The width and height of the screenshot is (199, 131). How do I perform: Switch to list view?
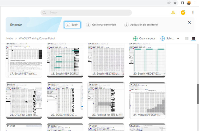tap(187, 38)
